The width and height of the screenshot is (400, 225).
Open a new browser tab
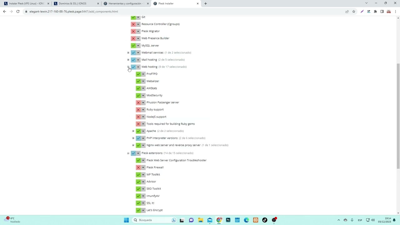(x=205, y=3)
